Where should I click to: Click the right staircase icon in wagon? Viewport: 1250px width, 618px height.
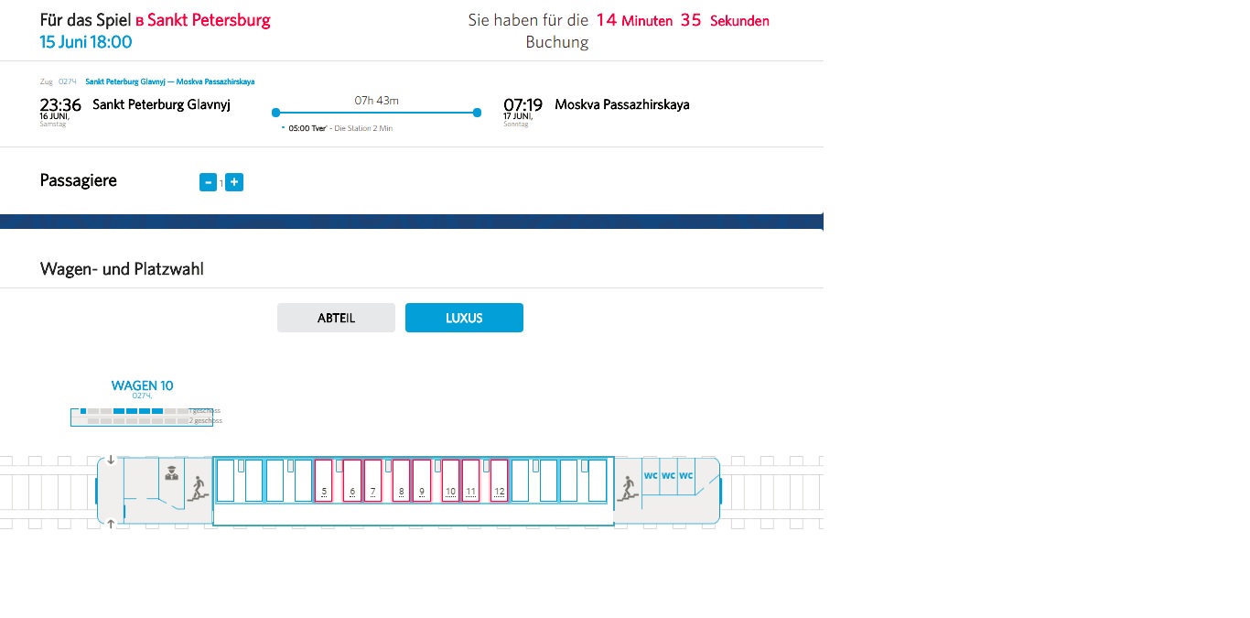click(628, 488)
